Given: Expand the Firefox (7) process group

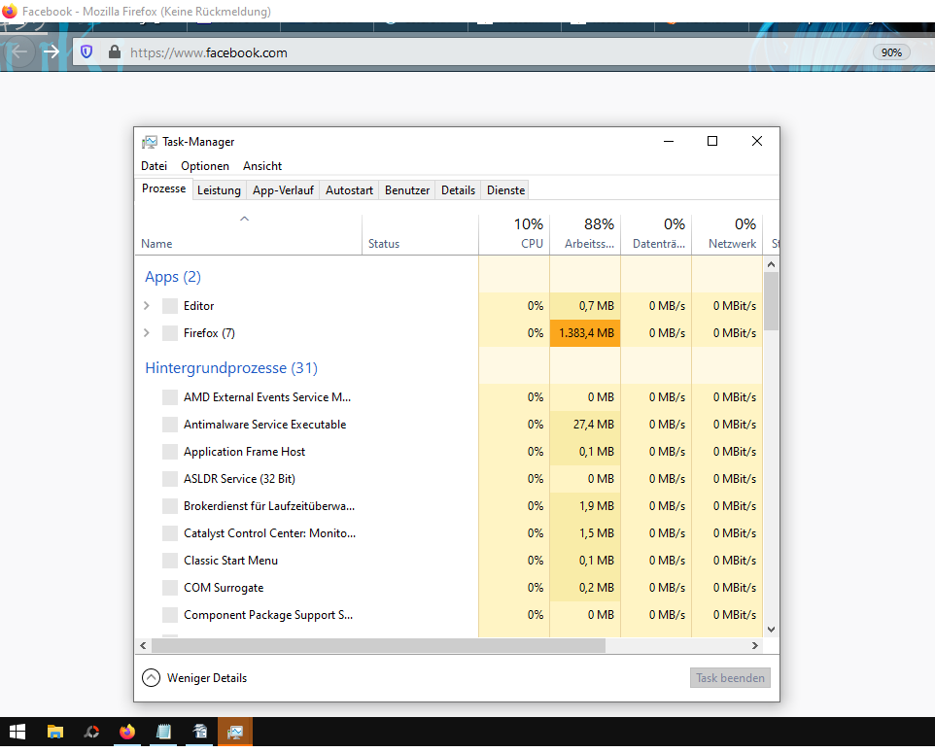Looking at the screenshot, I should (147, 333).
